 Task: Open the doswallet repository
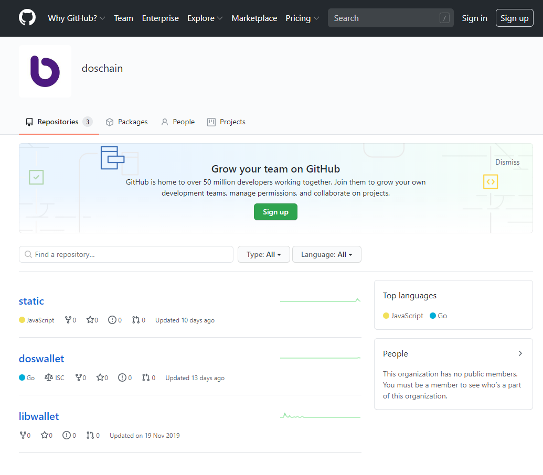41,359
